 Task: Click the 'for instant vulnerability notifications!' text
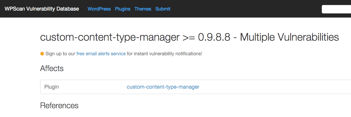pos(164,54)
